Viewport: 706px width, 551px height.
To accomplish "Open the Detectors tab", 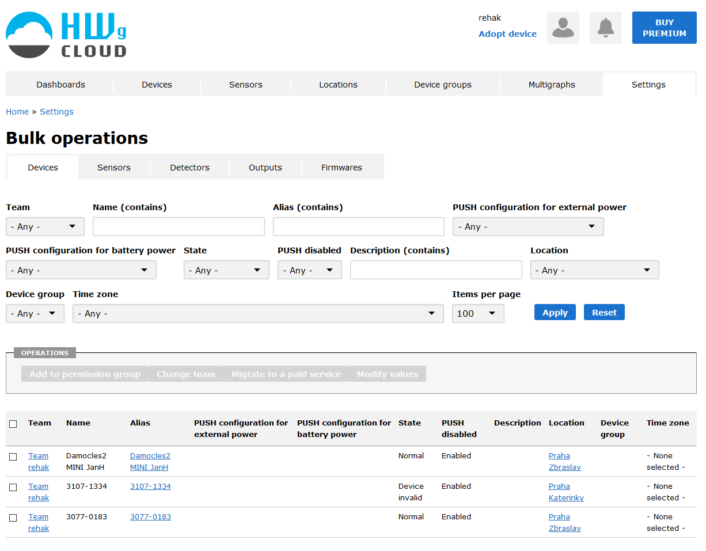I will (189, 168).
